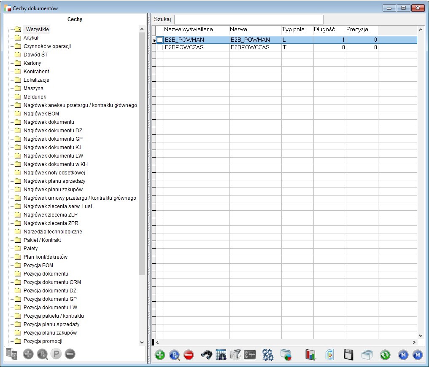Select the Kontrahent folder in tree
The image size is (429, 367).
click(36, 72)
